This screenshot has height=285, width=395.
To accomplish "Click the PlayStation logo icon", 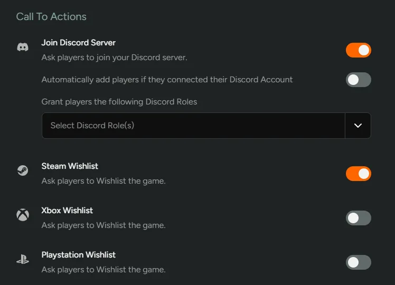I will pos(23,259).
